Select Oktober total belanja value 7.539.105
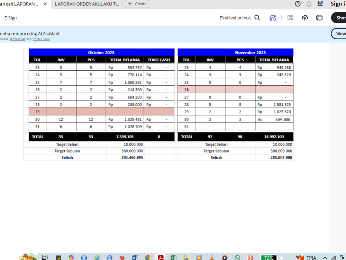The image size is (346, 260). click(x=125, y=137)
